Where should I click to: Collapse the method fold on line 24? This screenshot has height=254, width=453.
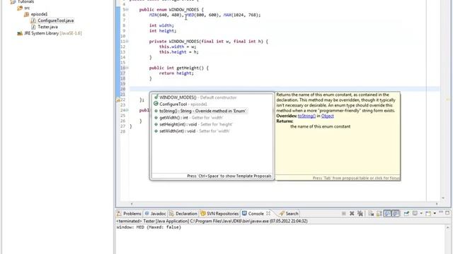(127, 110)
